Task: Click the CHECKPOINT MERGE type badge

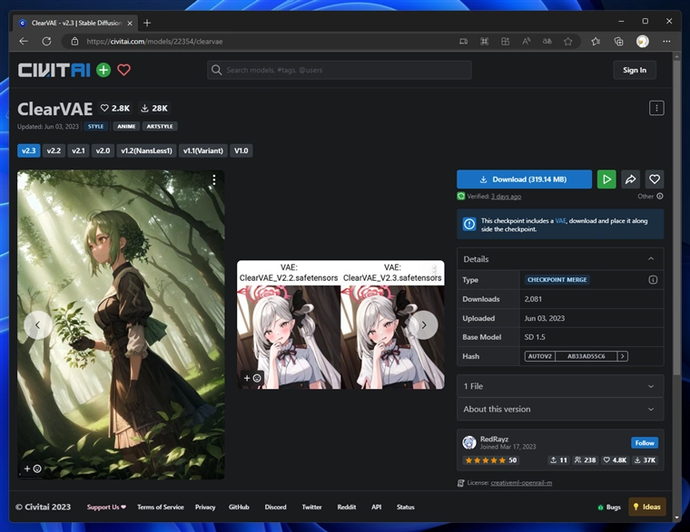Action: [x=557, y=280]
